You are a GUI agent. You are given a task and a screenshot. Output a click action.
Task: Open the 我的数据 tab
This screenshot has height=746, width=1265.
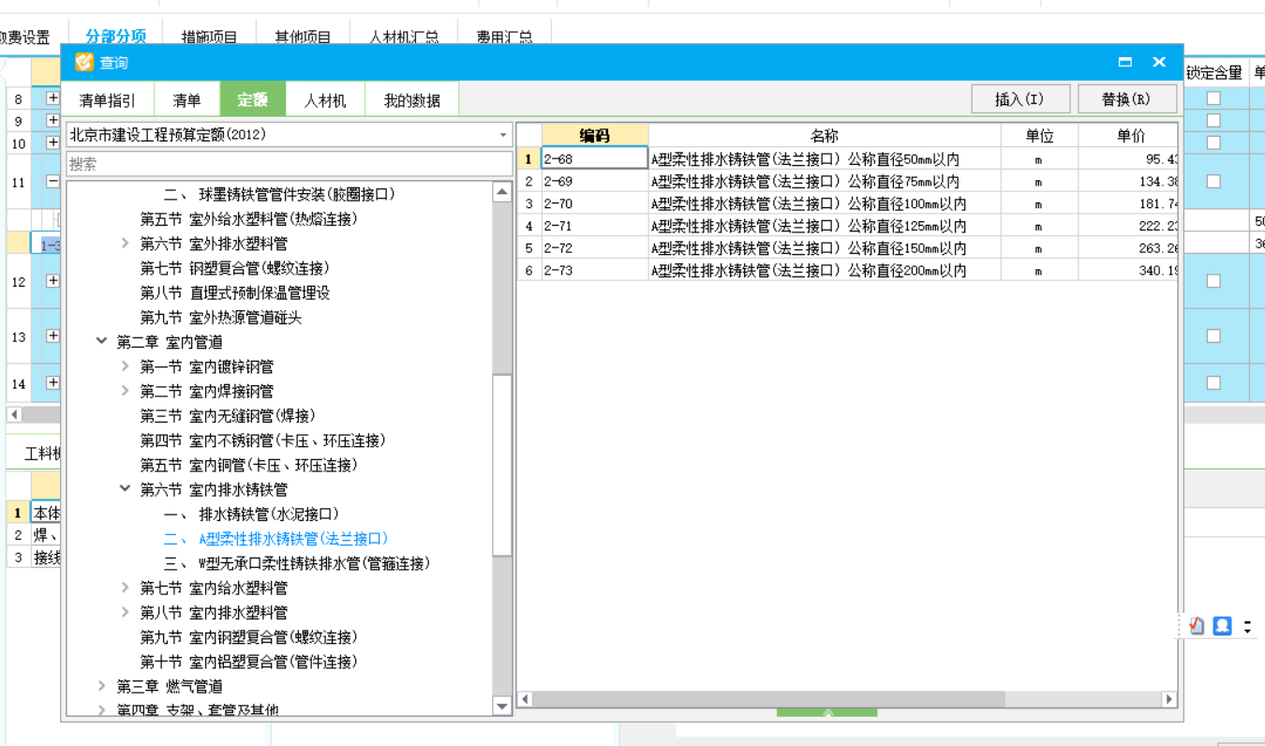click(x=411, y=100)
